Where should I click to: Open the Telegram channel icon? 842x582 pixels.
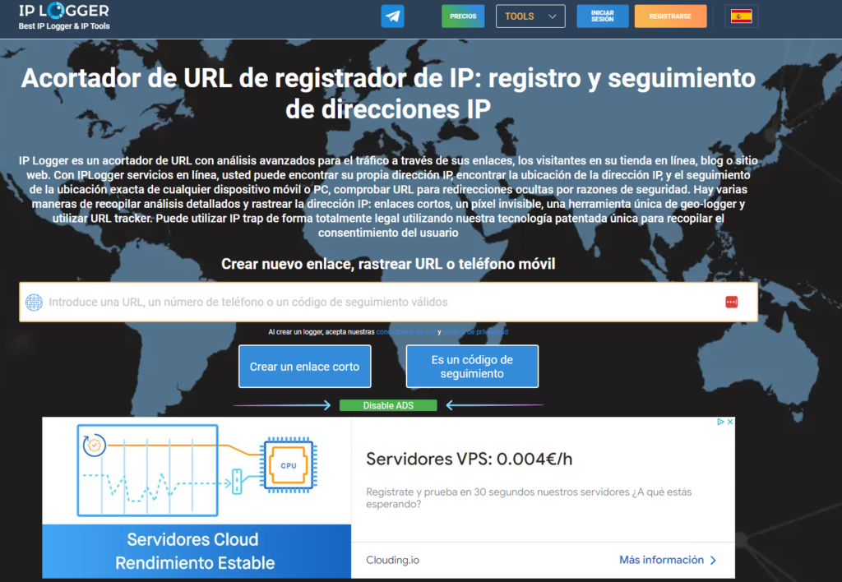pos(392,16)
